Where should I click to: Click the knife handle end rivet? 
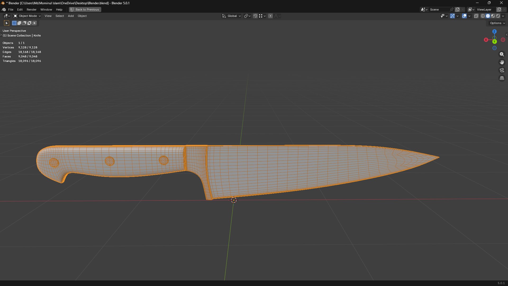point(54,163)
